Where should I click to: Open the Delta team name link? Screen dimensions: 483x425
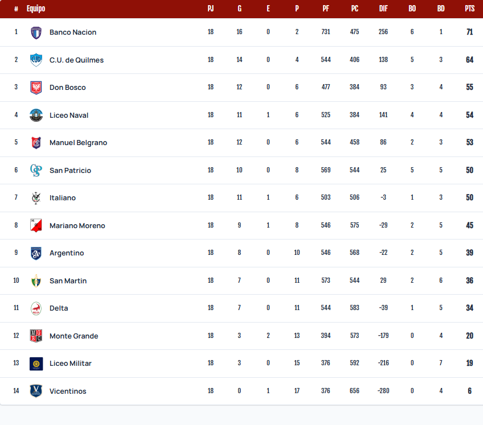[59, 308]
